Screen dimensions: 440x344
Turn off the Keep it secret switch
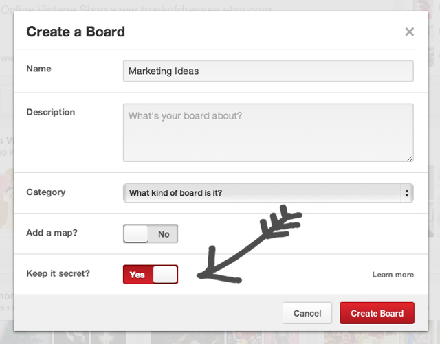point(151,275)
